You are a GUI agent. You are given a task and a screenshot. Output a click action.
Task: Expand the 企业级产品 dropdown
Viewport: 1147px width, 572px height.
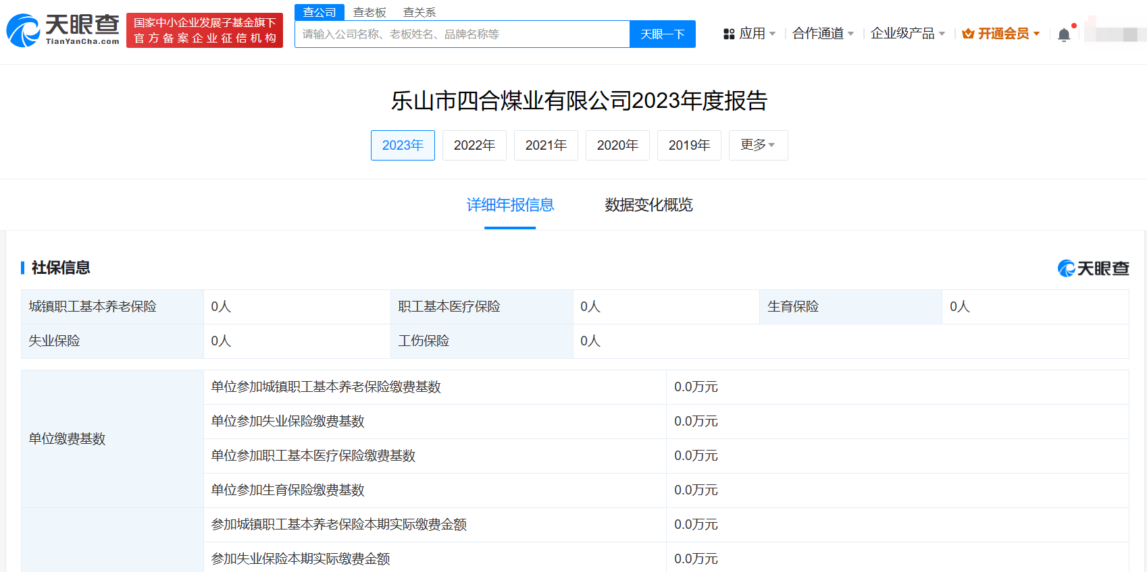(x=908, y=34)
